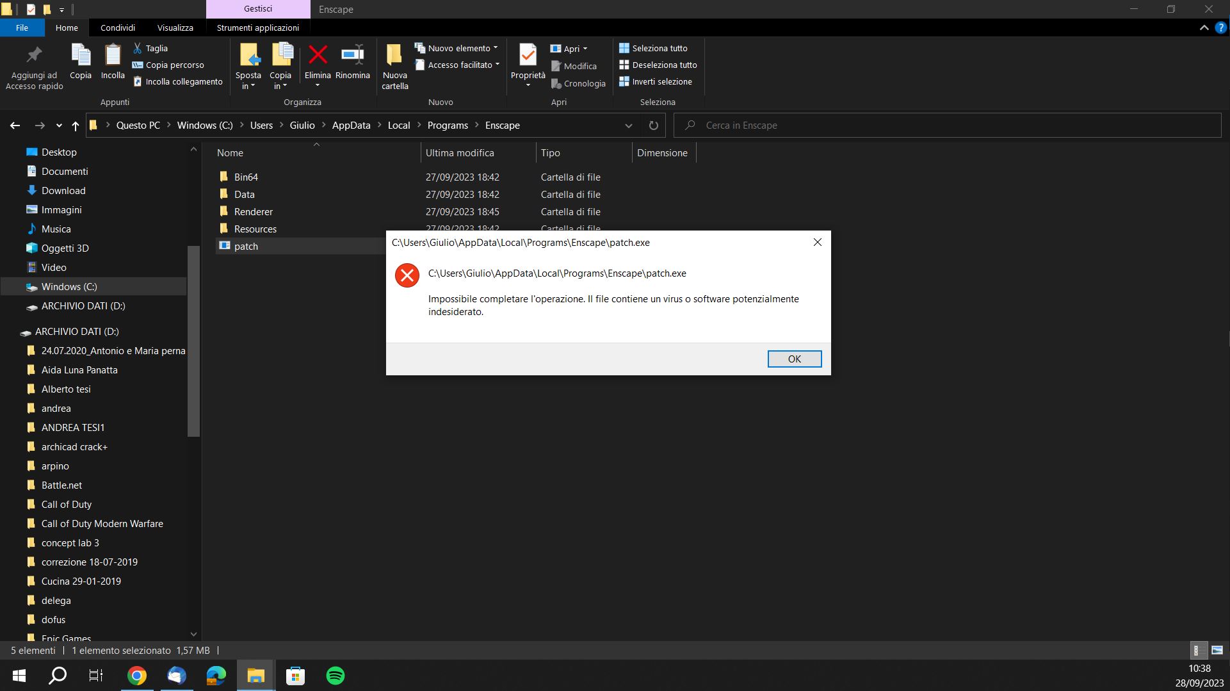This screenshot has height=691, width=1230.
Task: Click the Gestisci contextual tab
Action: click(x=258, y=9)
